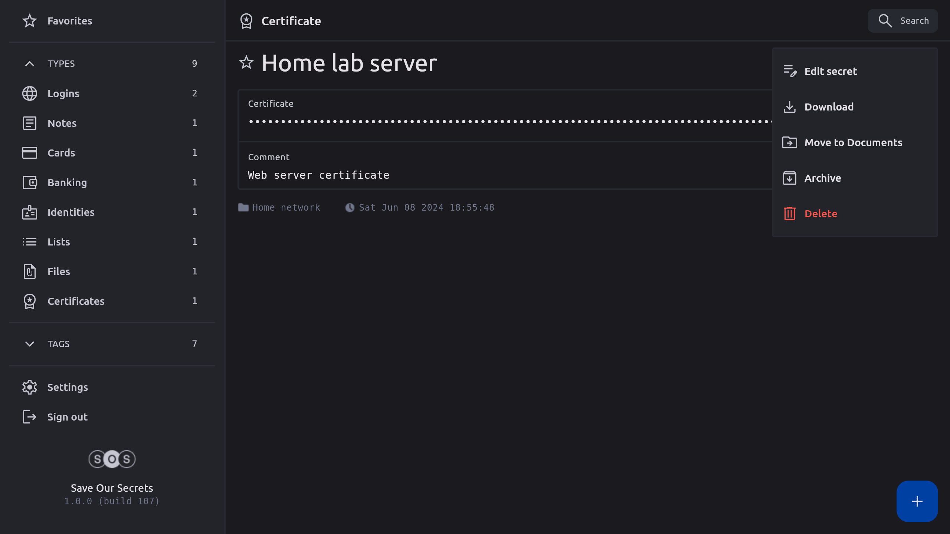Open the Notes icon in sidebar
This screenshot has width=950, height=534.
coord(30,123)
